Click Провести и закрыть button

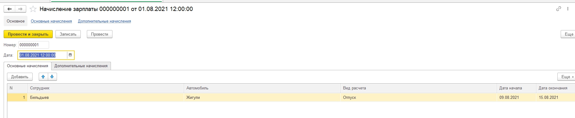(x=28, y=34)
